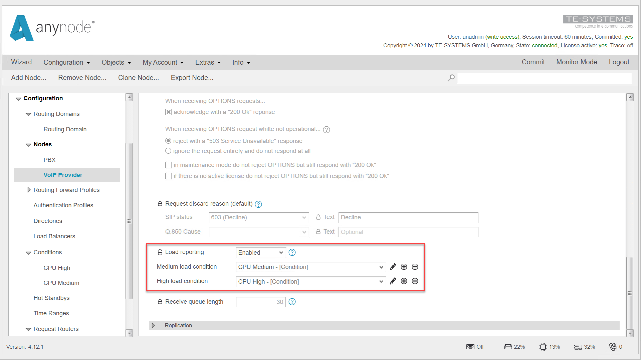Switch to Monitor Mode
The image size is (641, 360).
[x=577, y=62]
